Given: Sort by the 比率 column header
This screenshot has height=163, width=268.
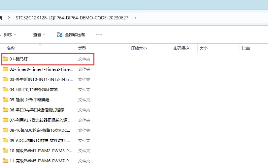Looking at the screenshot, I should click(246, 48).
